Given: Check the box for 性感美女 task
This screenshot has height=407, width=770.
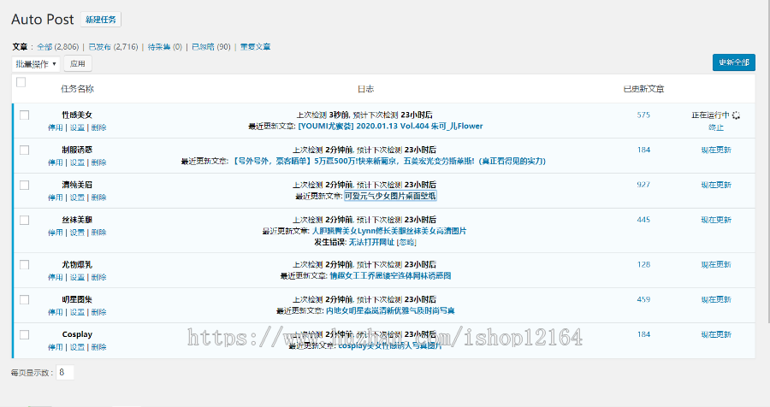Looking at the screenshot, I should [x=24, y=115].
